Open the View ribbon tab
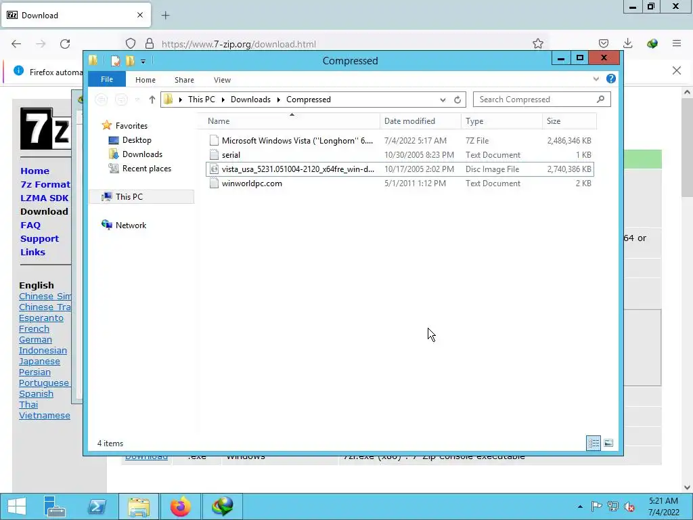Viewport: 693px width, 520px height. 222,80
